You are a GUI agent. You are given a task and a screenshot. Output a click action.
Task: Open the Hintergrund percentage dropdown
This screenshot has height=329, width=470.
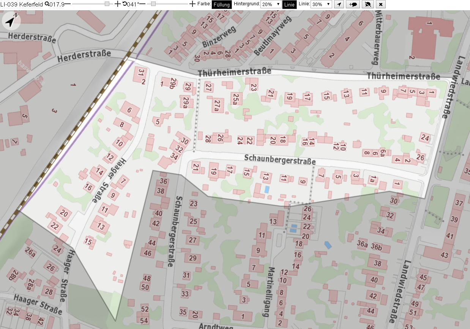[x=271, y=4]
